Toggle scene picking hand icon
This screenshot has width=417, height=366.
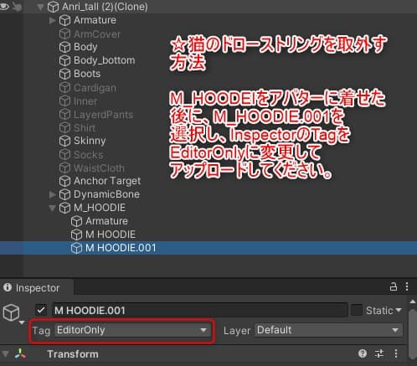[18, 7]
